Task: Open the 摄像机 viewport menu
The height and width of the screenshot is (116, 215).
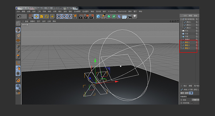Action: click(32, 21)
